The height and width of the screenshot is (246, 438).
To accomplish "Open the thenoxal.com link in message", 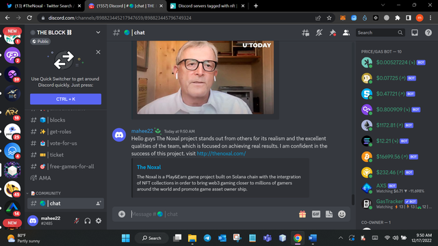I will [x=221, y=153].
